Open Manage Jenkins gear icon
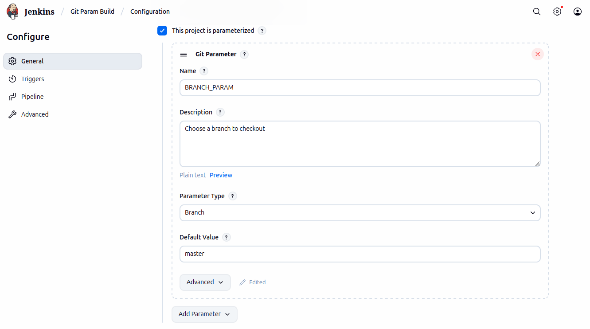Image resolution: width=590 pixels, height=329 pixels. pos(557,12)
